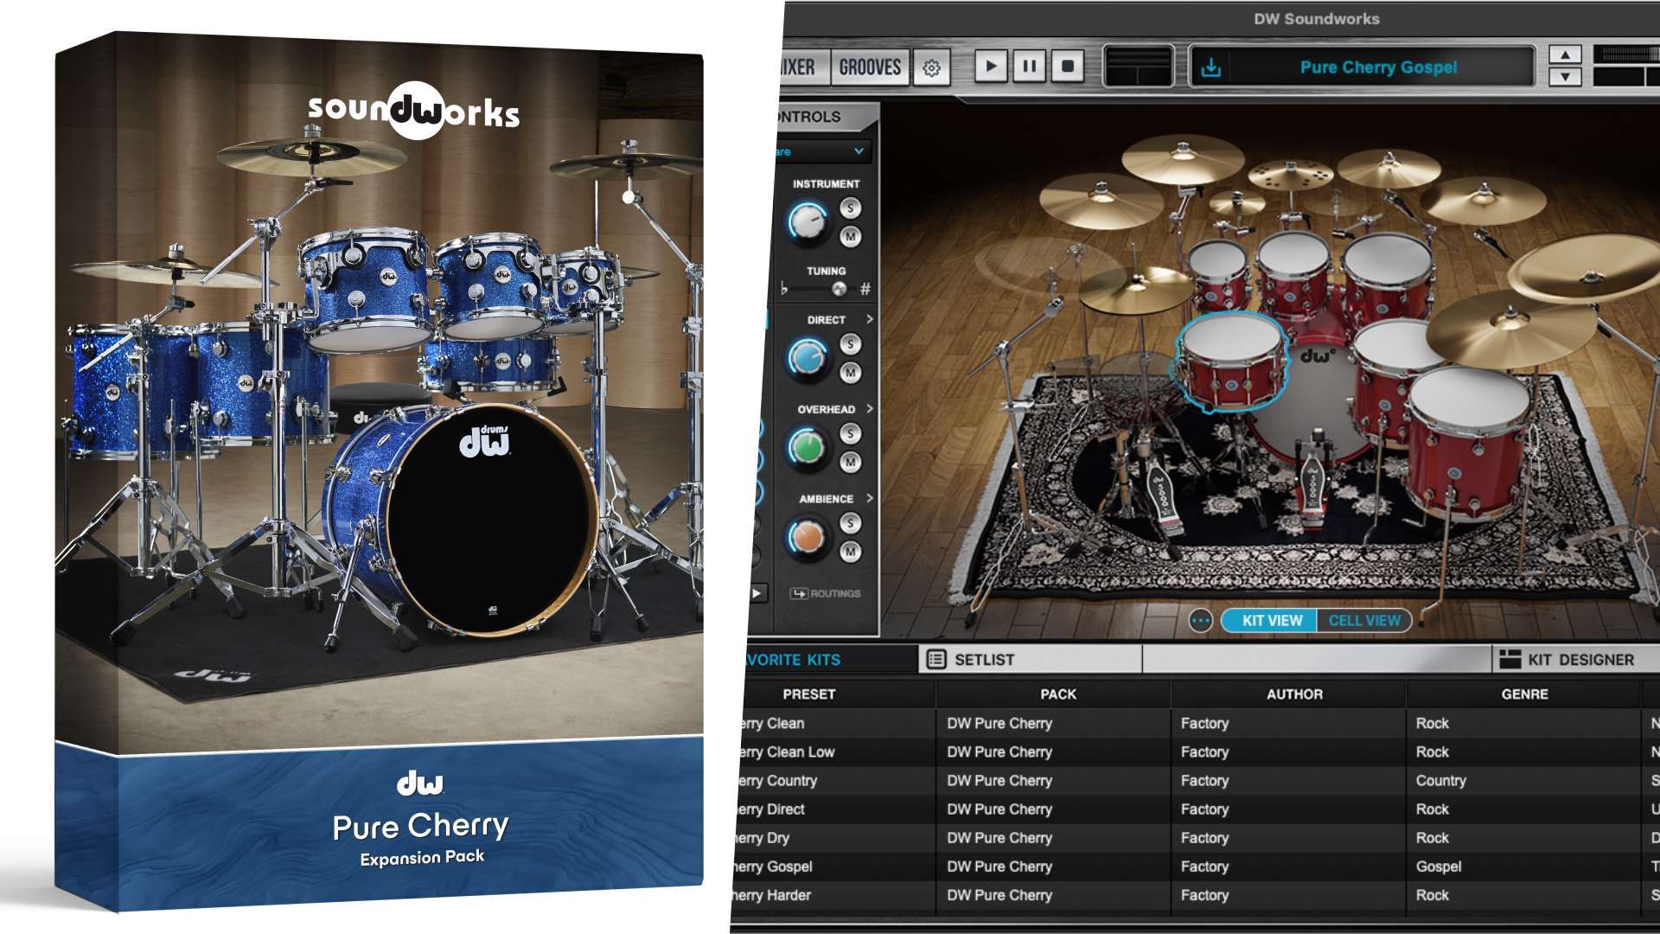Viewport: 1660px width, 934px height.
Task: Adjust the blue Direct knob
Action: click(x=808, y=359)
